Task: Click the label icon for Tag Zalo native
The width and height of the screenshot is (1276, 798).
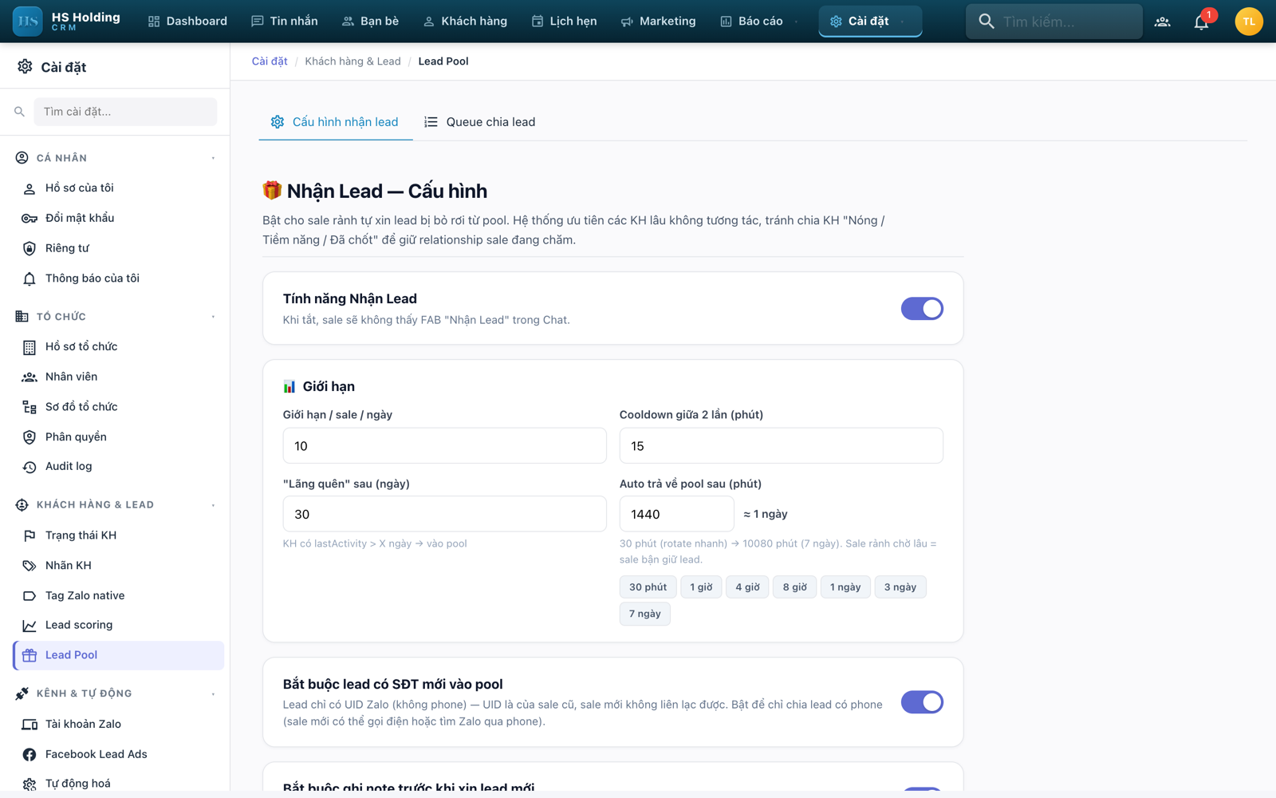Action: 29,596
